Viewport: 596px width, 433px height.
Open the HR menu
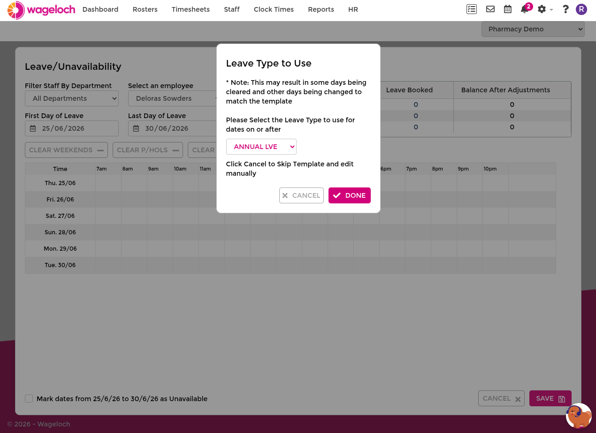(x=353, y=9)
